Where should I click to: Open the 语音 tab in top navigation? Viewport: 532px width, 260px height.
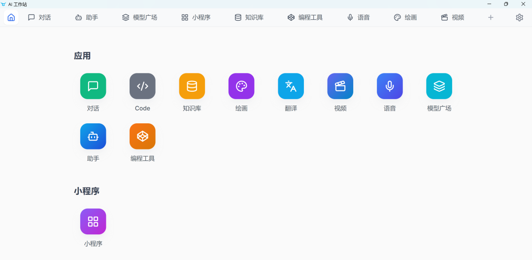(358, 17)
